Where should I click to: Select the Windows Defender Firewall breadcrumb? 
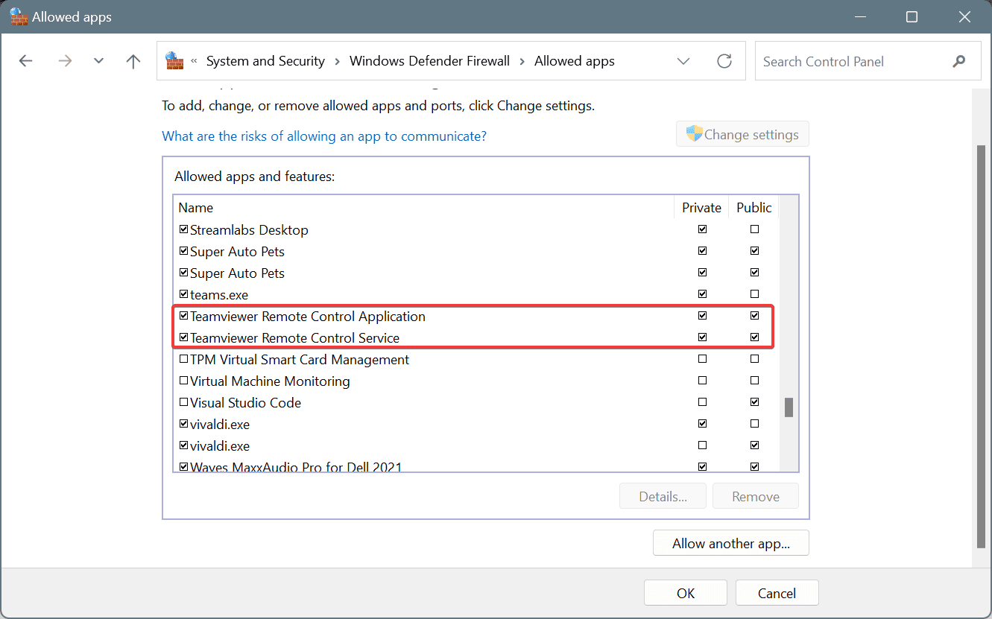point(429,61)
